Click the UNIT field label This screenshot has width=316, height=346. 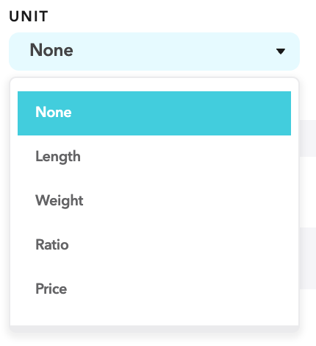click(29, 16)
